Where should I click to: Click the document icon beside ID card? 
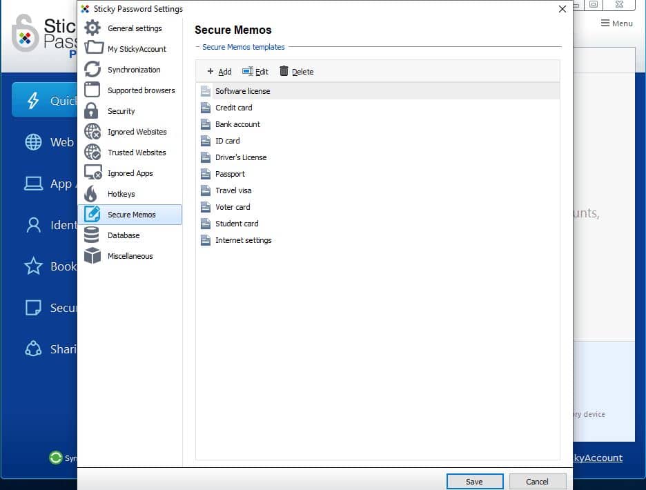click(206, 141)
